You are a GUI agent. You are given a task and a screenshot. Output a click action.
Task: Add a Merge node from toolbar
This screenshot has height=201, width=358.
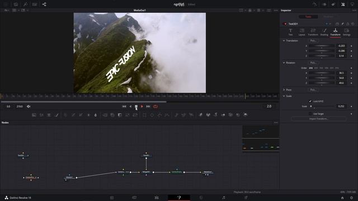[105, 115]
